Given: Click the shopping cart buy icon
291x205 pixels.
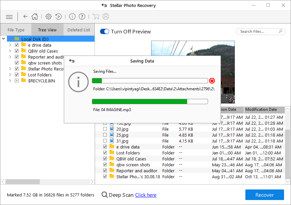Looking at the screenshot, I should click(96, 17).
